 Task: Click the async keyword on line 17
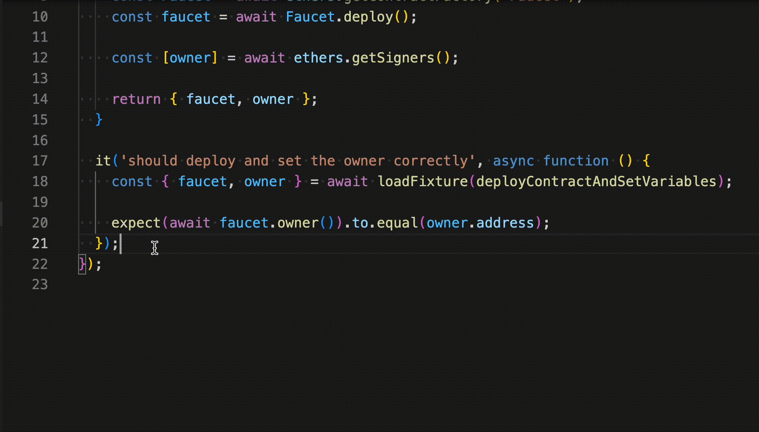[513, 161]
